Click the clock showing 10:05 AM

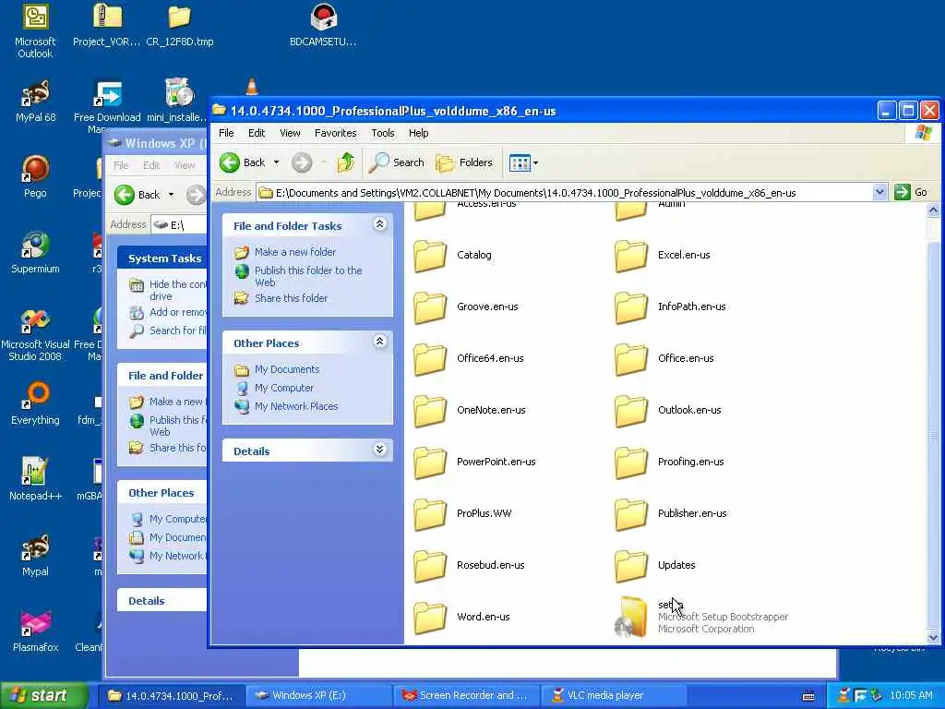click(911, 696)
